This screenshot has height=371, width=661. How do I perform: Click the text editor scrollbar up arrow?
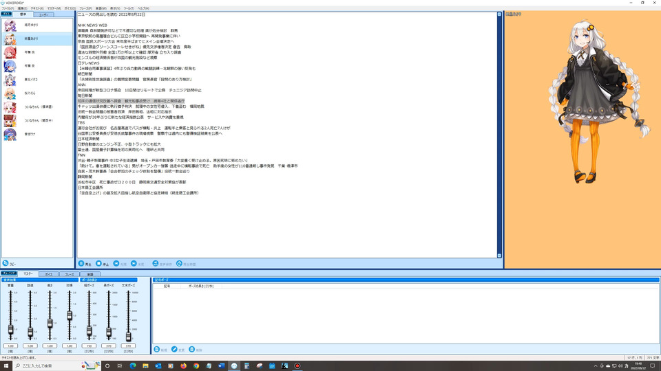point(500,14)
